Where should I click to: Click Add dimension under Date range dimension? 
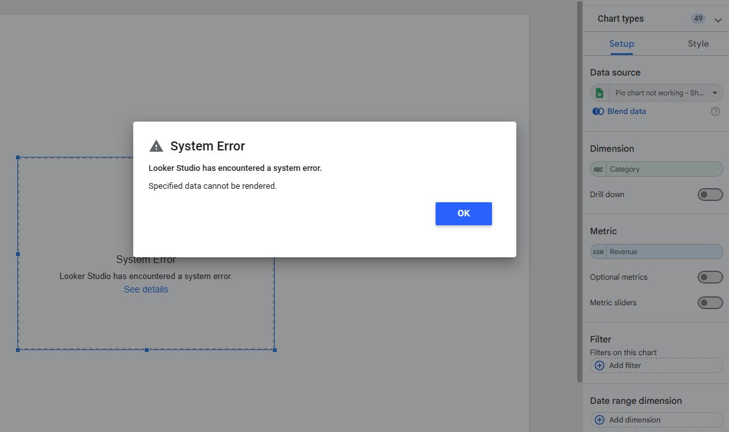pyautogui.click(x=657, y=420)
